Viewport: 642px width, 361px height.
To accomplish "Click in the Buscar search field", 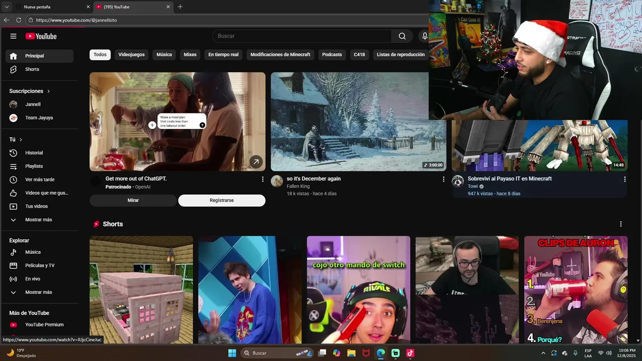I will (x=302, y=36).
